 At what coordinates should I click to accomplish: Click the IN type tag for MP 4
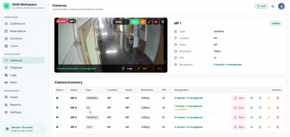(88, 108)
